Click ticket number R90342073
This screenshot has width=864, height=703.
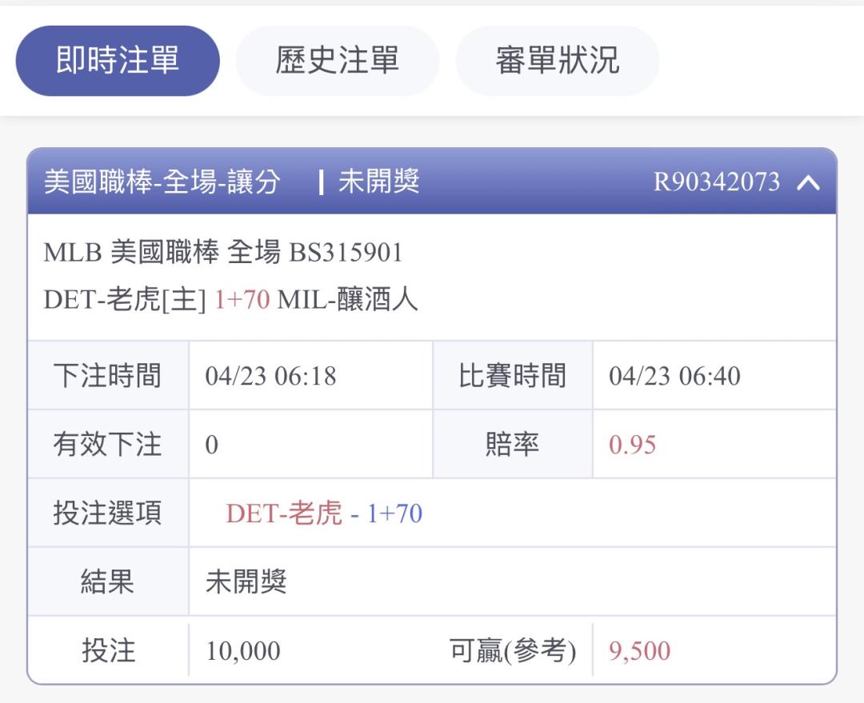[716, 182]
